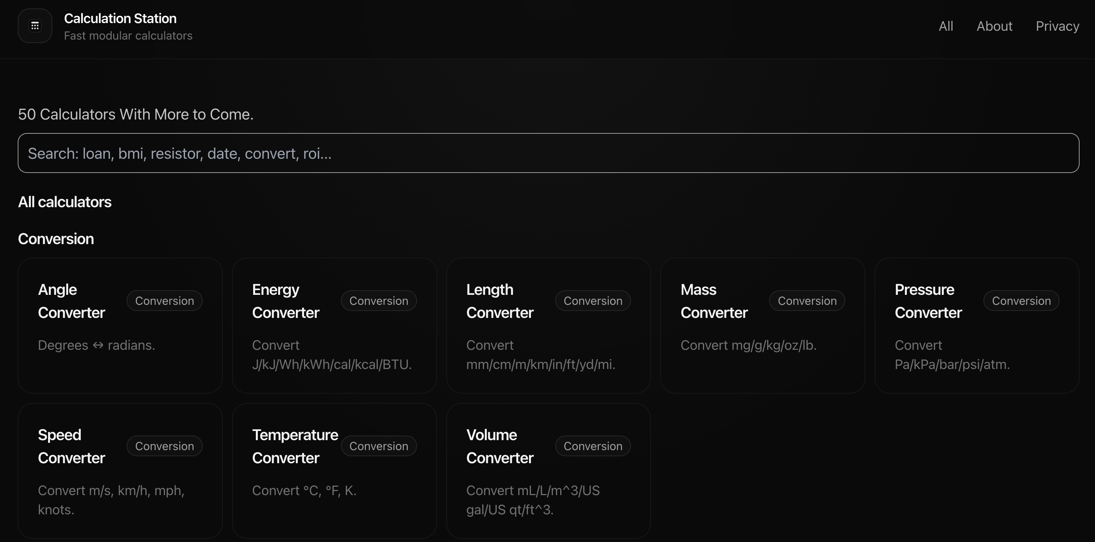Open the Calculation Station home link
Screen dimensions: 1095x542
click(x=120, y=19)
